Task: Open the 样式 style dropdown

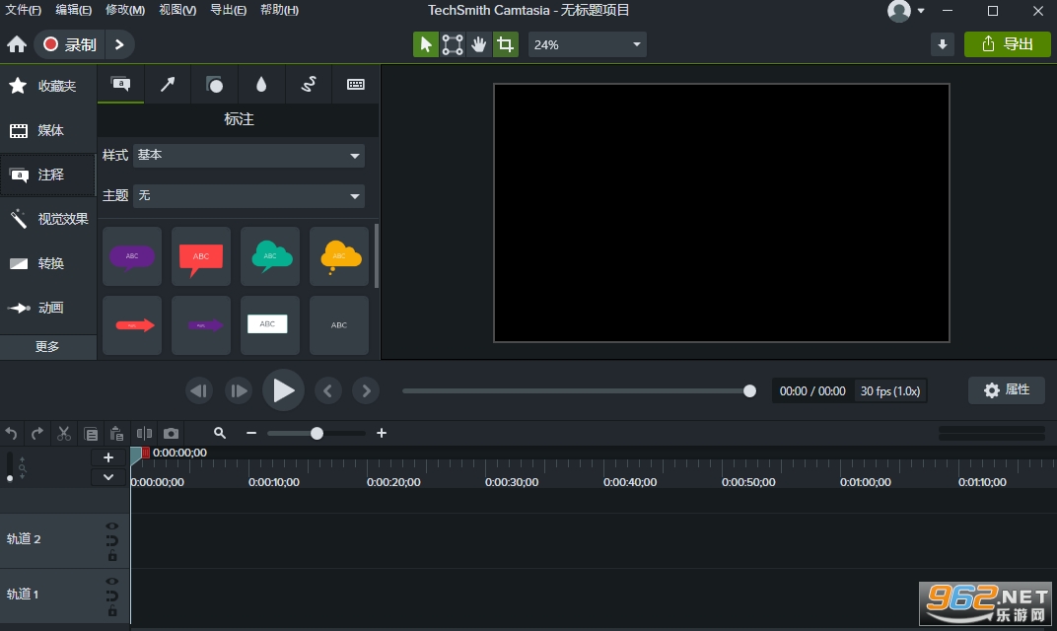Action: (x=248, y=155)
